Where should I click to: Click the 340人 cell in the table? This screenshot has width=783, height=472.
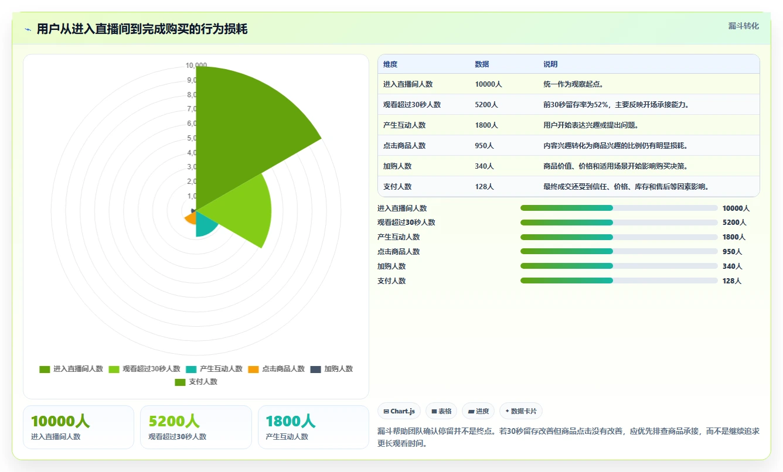(484, 166)
